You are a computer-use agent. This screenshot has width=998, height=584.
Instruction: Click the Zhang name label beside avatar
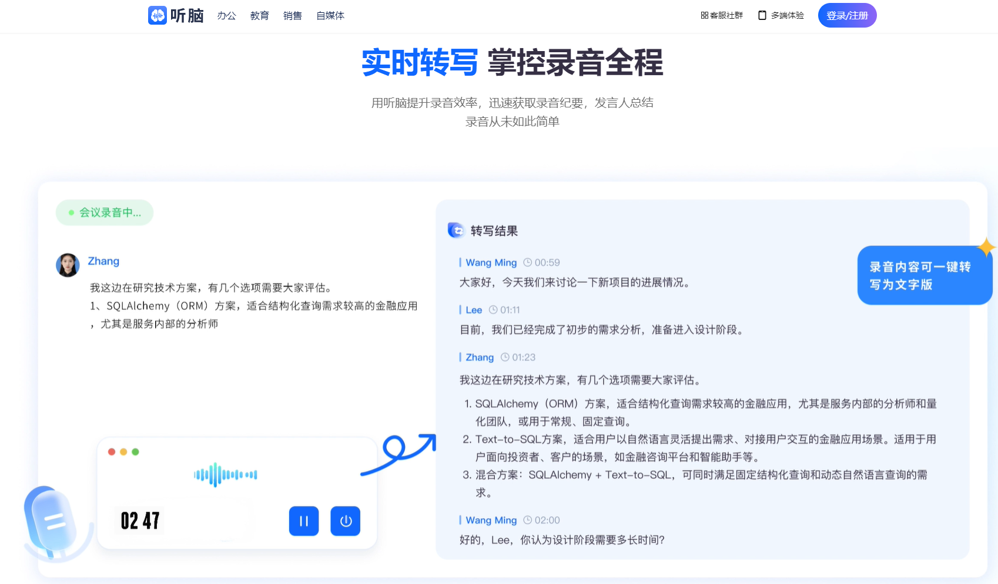coord(103,261)
